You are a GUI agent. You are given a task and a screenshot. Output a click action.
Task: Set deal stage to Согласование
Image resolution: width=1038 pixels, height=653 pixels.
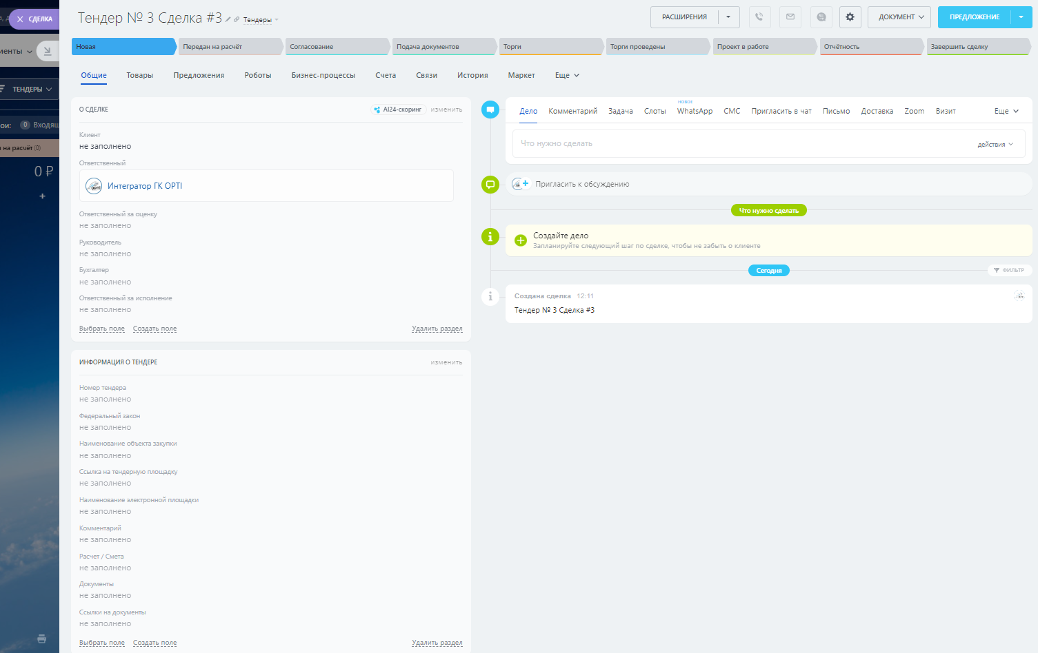click(x=335, y=47)
